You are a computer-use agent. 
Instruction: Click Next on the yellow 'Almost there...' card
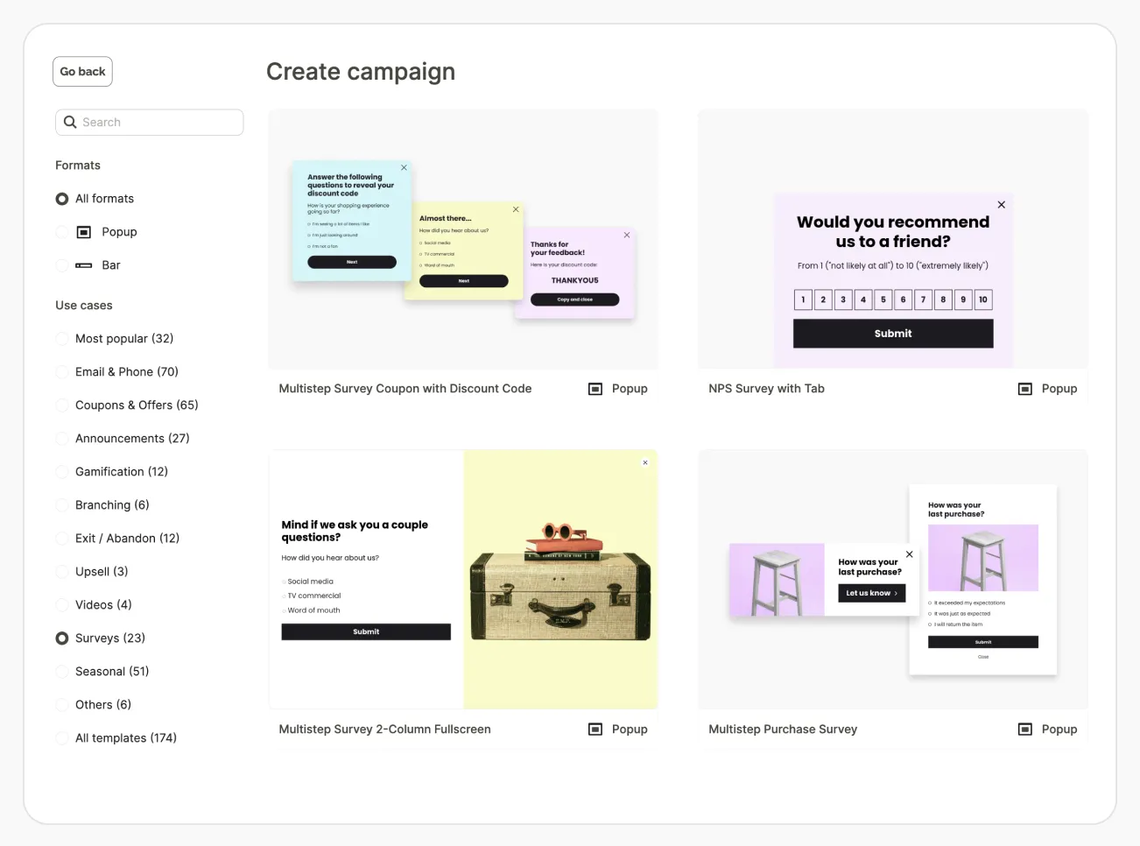(x=464, y=281)
